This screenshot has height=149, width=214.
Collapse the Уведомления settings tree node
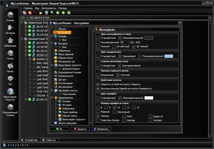click(52, 98)
